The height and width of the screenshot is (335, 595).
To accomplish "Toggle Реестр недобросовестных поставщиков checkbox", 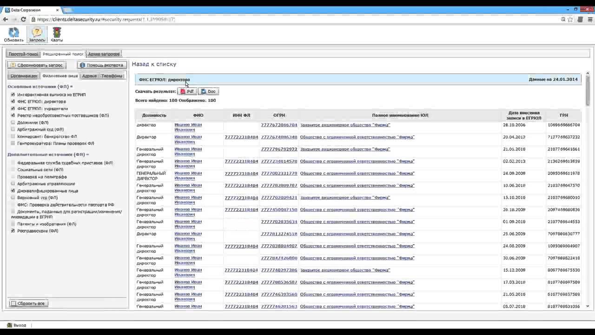I will click(13, 115).
